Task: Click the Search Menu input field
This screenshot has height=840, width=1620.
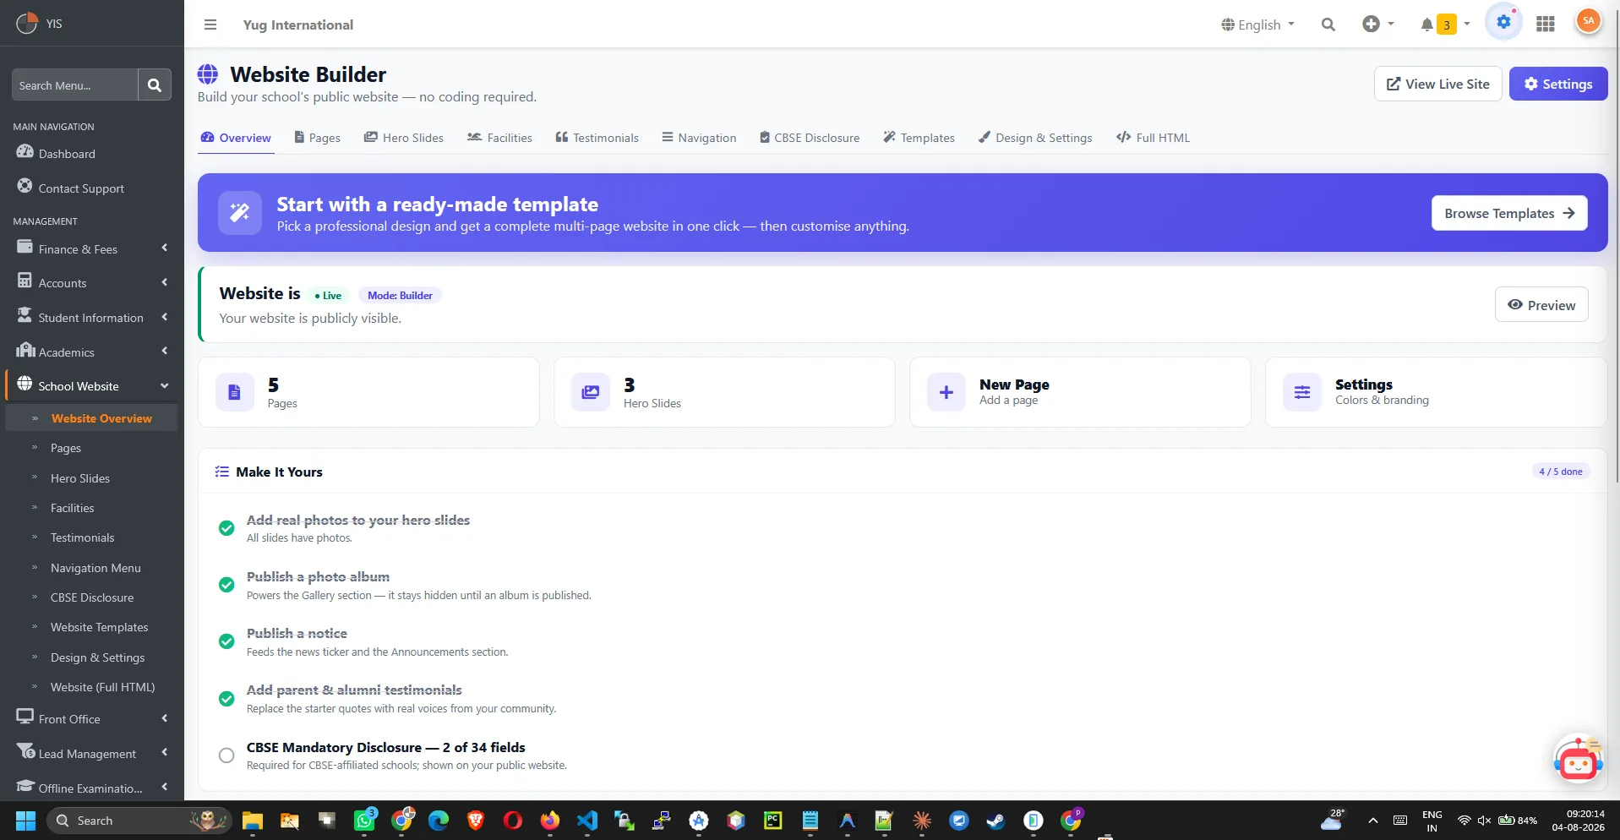Action: [74, 85]
